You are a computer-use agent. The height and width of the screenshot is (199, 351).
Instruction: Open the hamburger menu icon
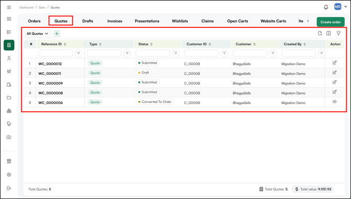click(x=9, y=7)
